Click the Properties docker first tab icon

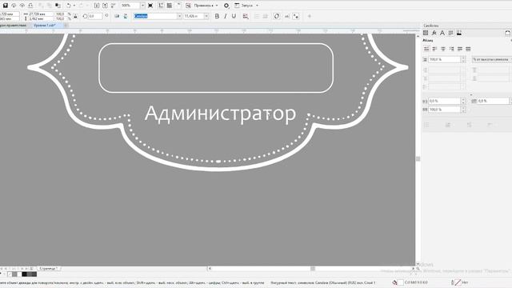coord(426,33)
